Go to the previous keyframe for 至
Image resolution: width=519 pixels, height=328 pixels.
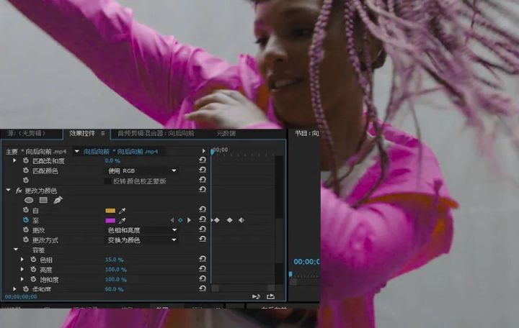pos(172,220)
